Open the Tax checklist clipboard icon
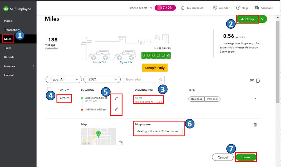The image size is (281, 167). 183,8
